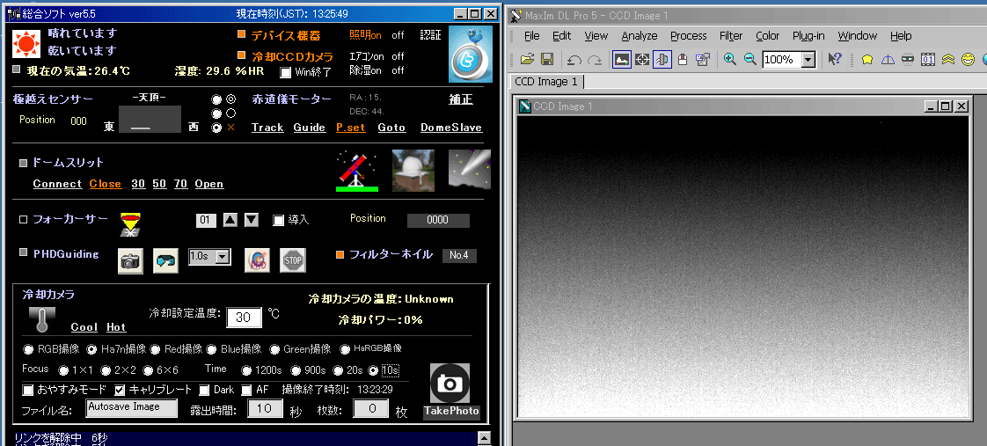Click the masked-face toolbar icon in MaxIm DL
The image size is (987, 446).
pos(907,60)
